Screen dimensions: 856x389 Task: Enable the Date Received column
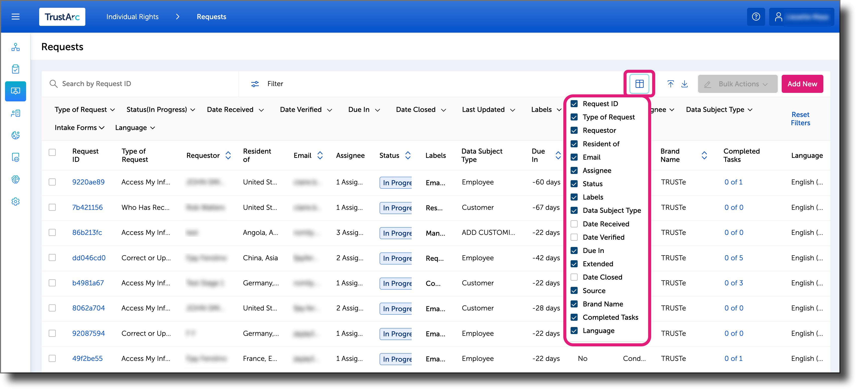point(574,224)
